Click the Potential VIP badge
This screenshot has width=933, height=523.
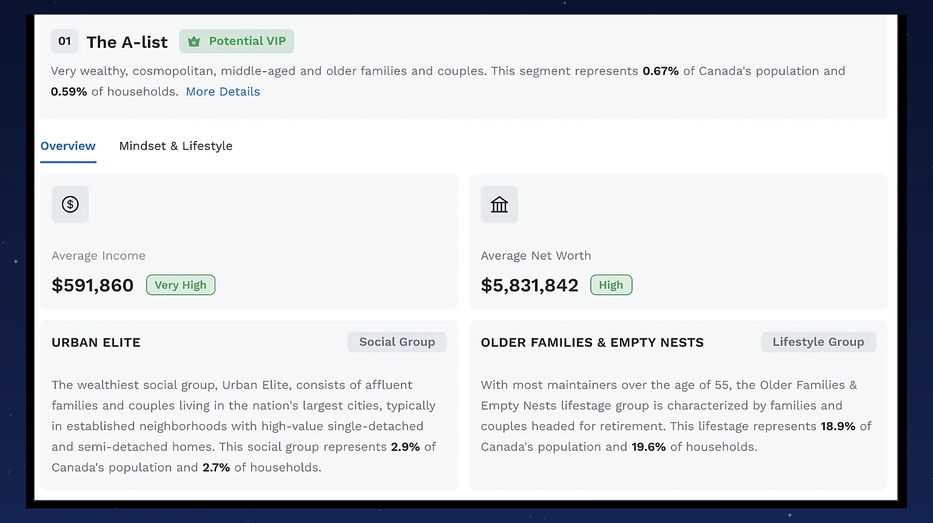(237, 41)
